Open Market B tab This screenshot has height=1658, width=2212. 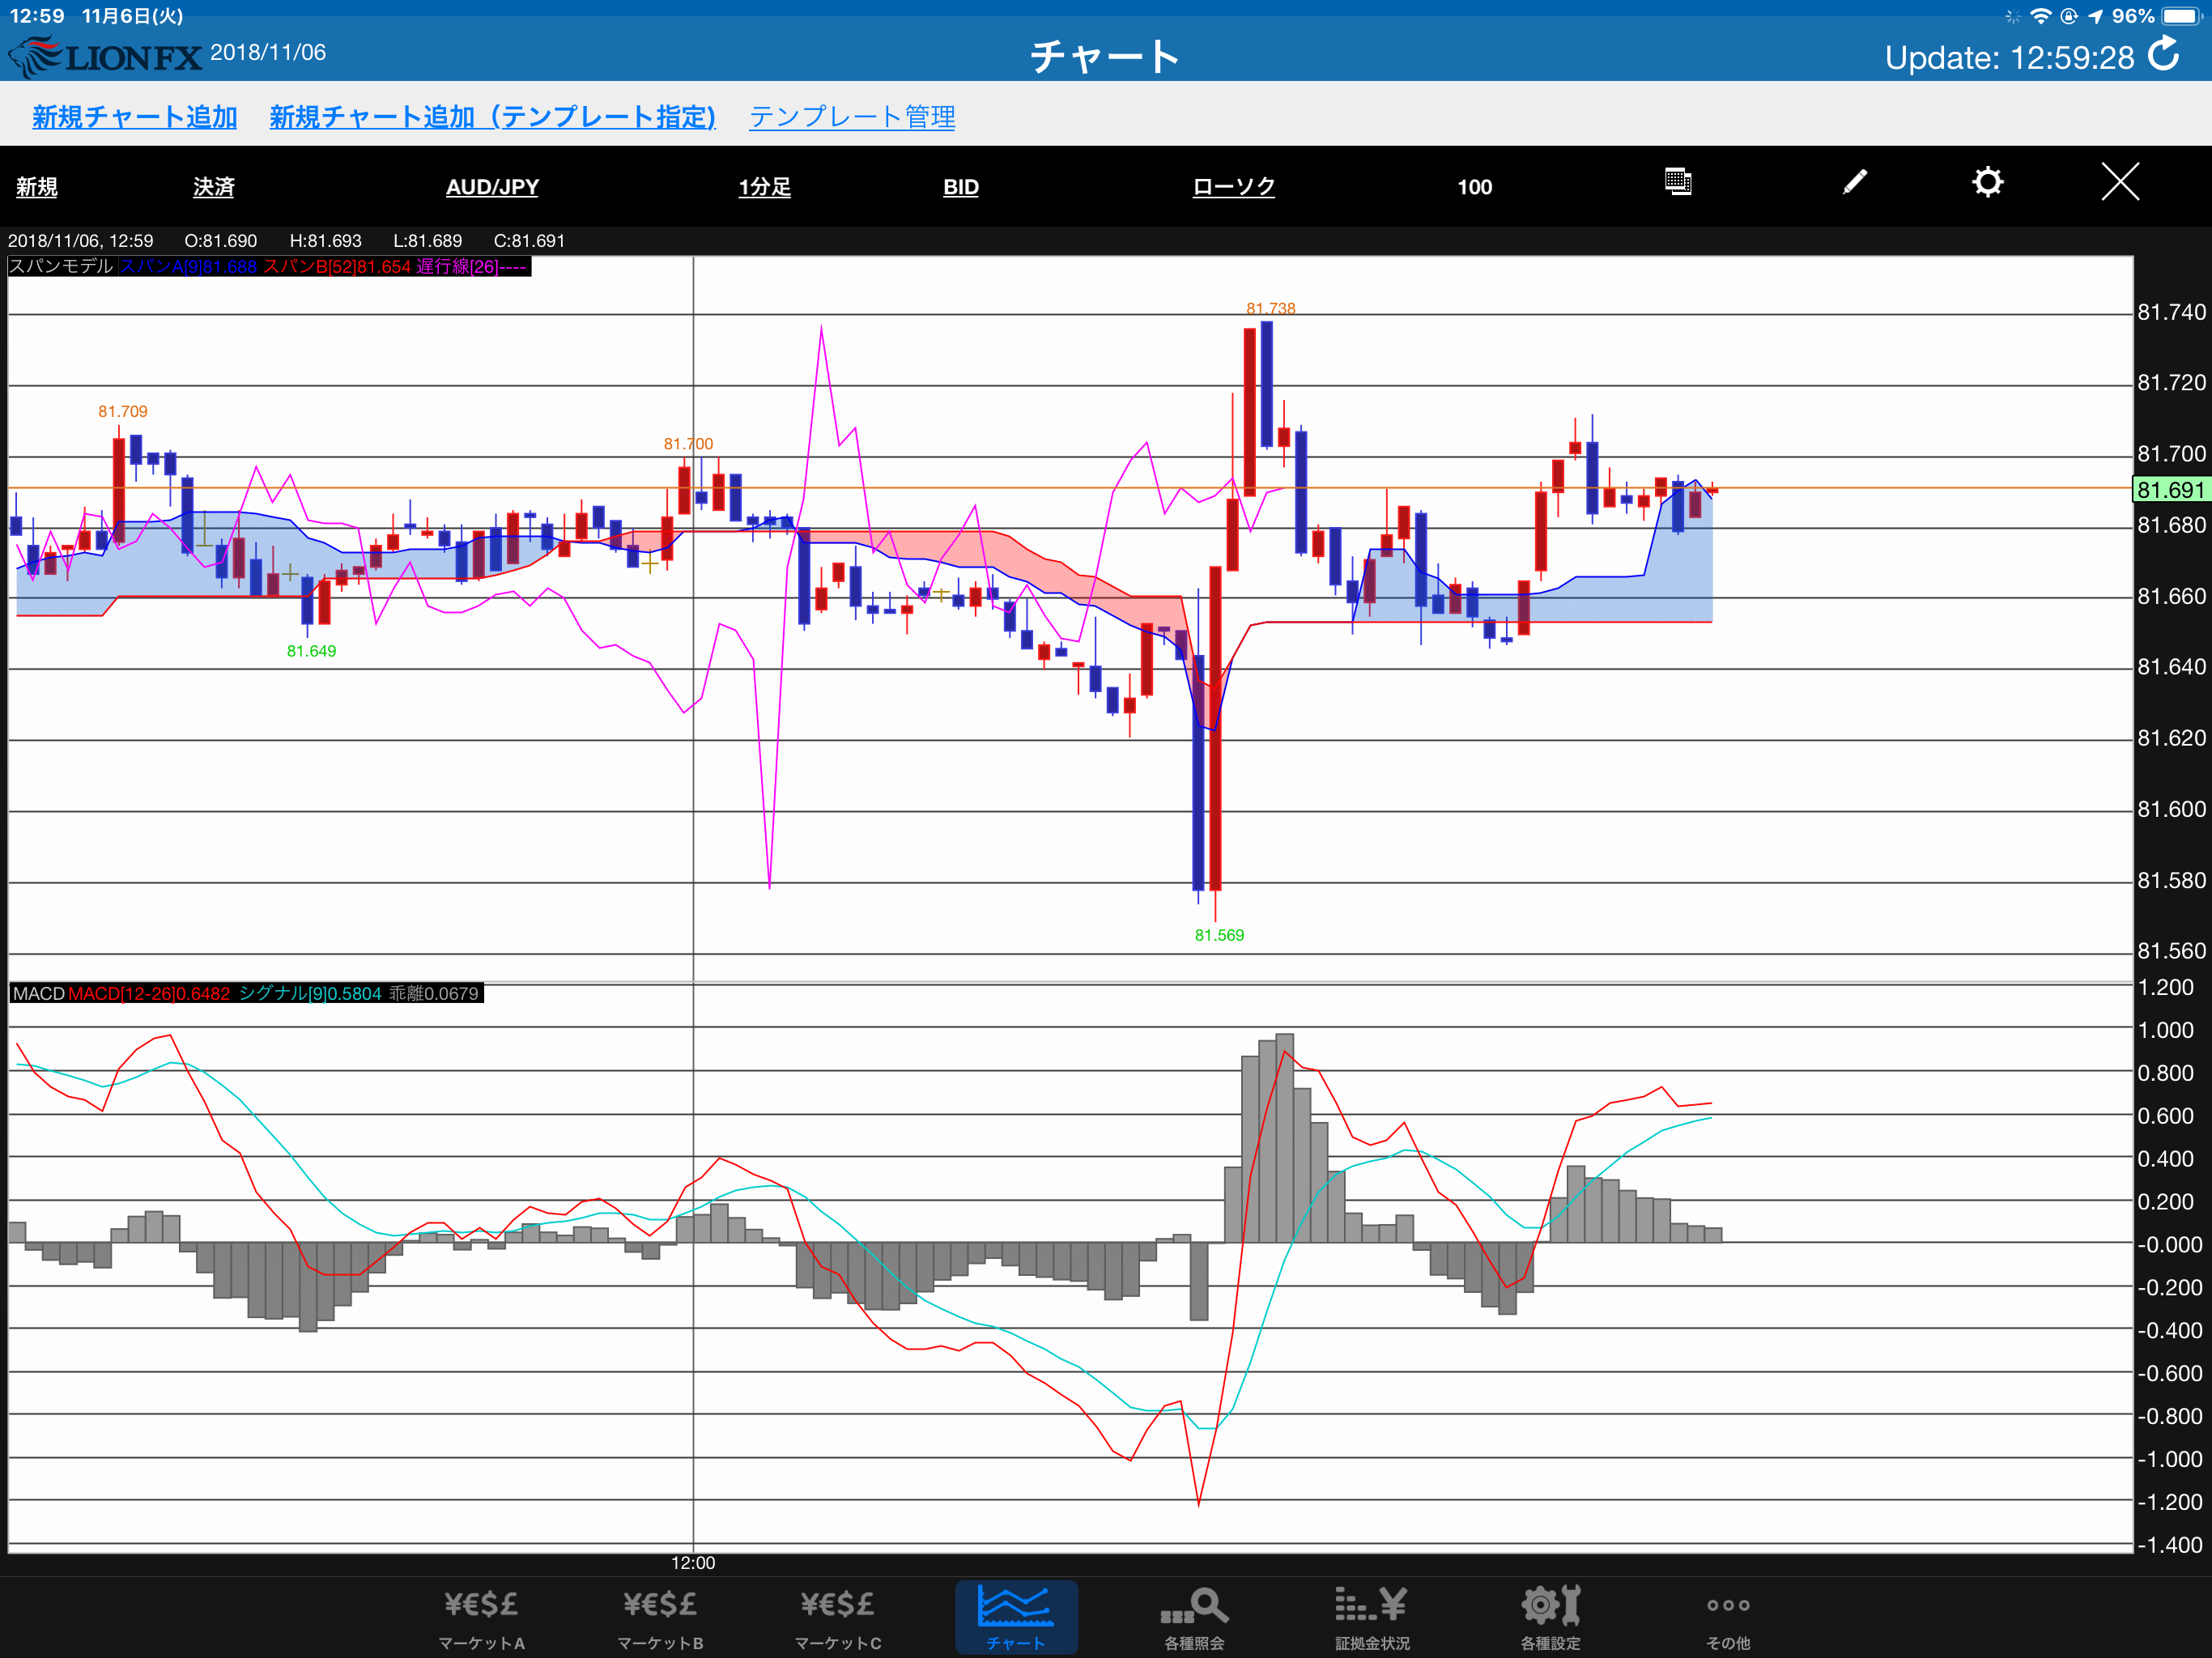(x=660, y=1618)
